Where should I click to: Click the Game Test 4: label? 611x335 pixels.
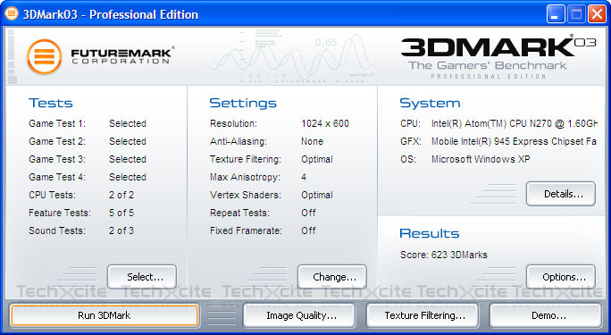57,177
